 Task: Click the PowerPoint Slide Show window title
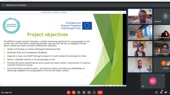click(54, 12)
